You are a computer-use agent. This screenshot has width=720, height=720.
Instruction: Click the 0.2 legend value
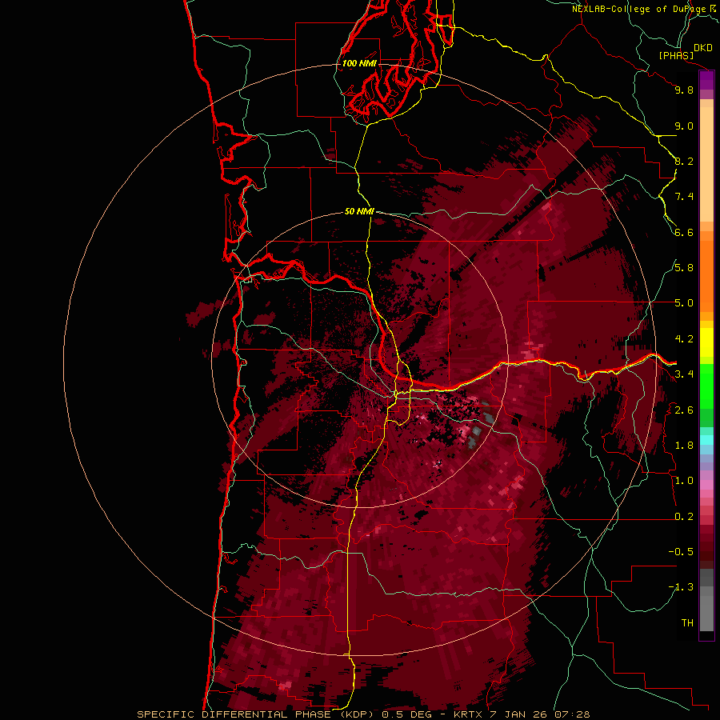[684, 517]
